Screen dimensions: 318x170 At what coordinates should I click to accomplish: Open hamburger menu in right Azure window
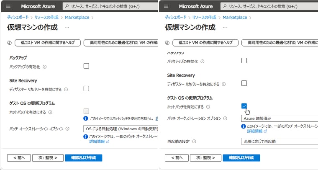166,6
